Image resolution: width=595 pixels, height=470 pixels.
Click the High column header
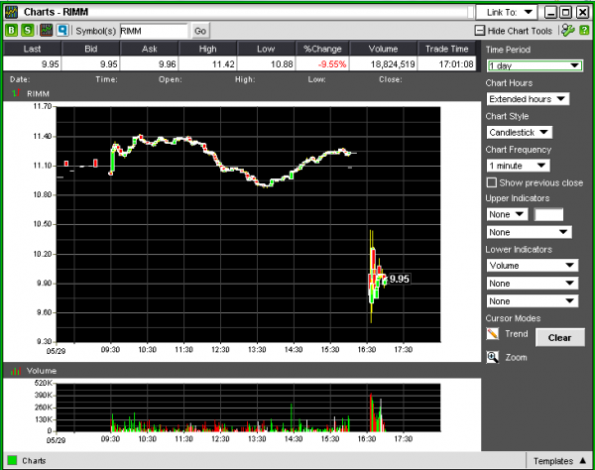(x=207, y=49)
